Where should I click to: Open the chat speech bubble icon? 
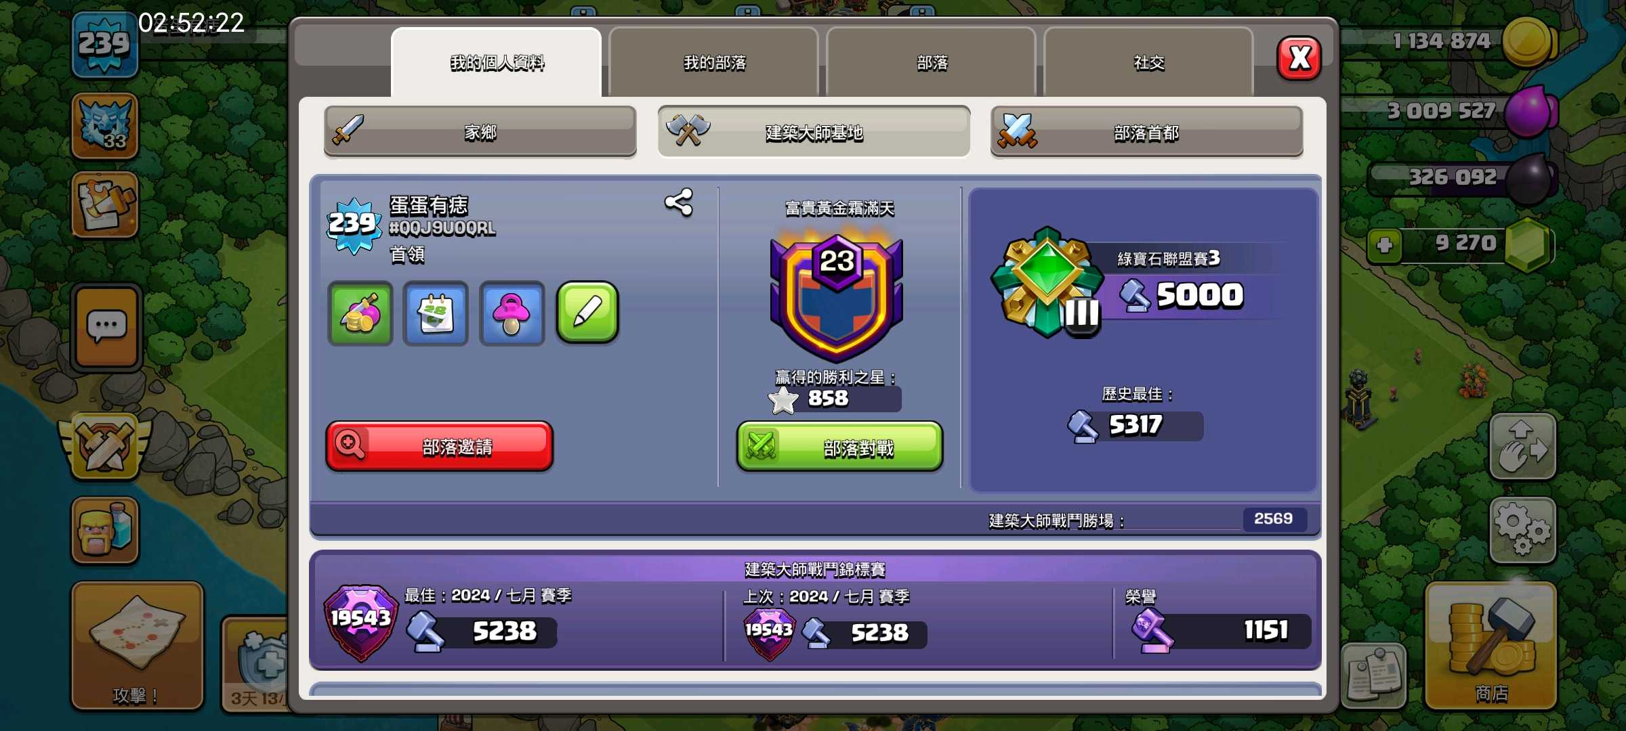coord(106,328)
